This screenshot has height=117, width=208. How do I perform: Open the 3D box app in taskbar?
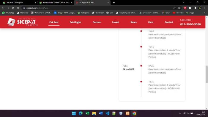[x=121, y=113]
